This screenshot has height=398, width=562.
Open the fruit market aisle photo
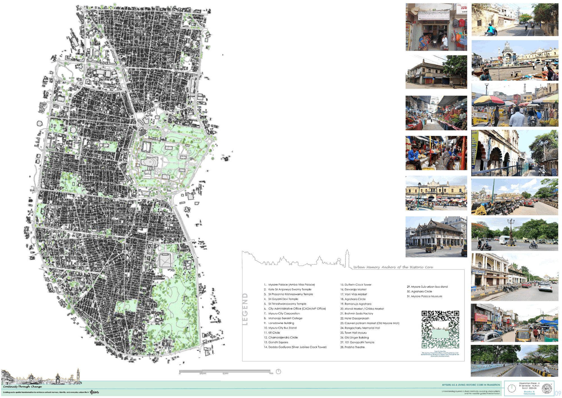pos(436,113)
